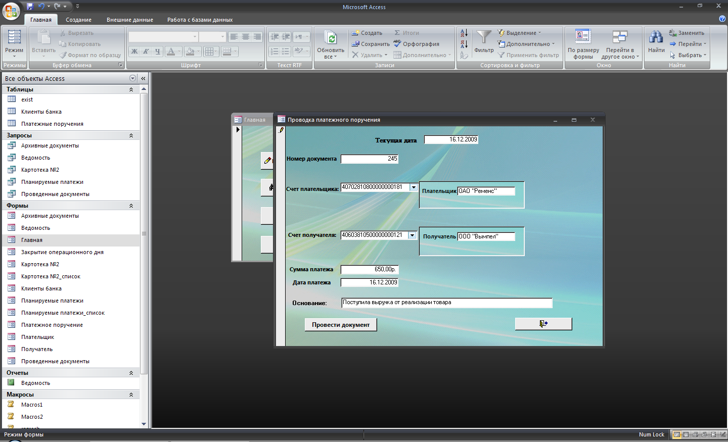Open the Клиенты банка table

point(41,112)
